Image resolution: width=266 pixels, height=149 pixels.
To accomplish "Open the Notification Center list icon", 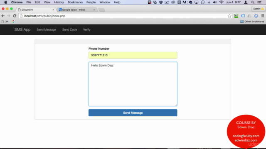I will click(259, 2).
